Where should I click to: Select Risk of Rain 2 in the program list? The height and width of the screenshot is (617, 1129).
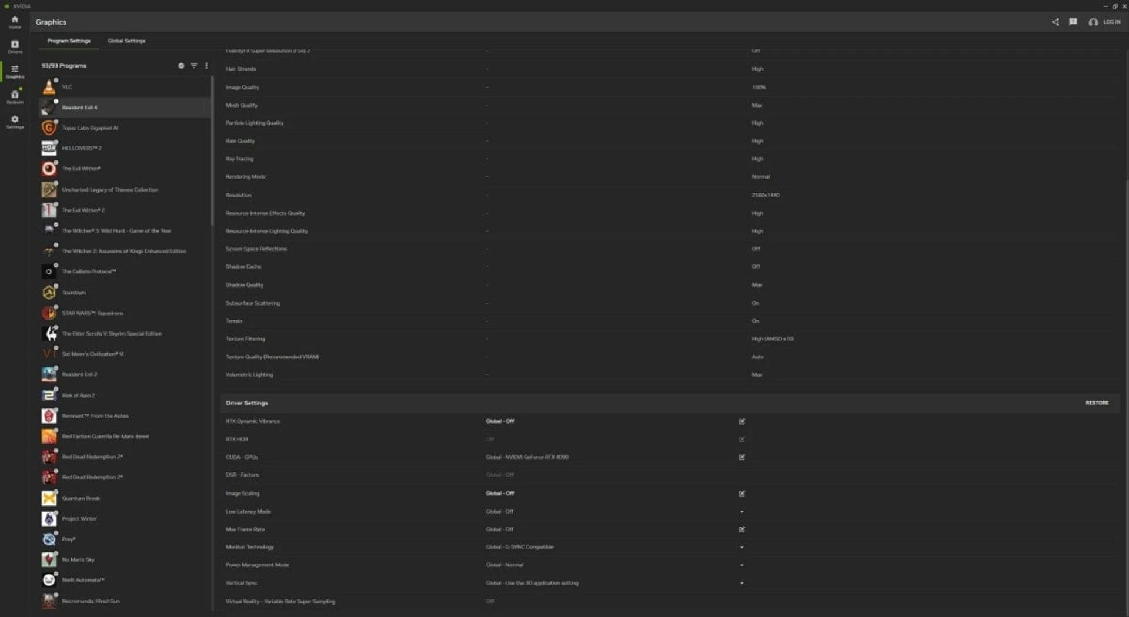[125, 395]
